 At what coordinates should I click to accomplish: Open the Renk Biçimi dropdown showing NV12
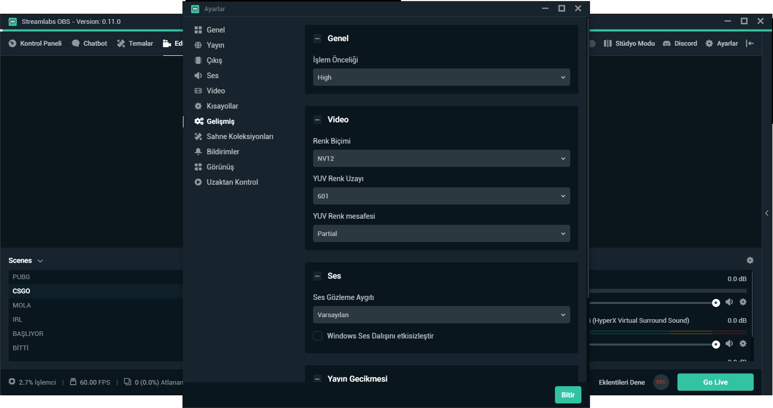441,158
